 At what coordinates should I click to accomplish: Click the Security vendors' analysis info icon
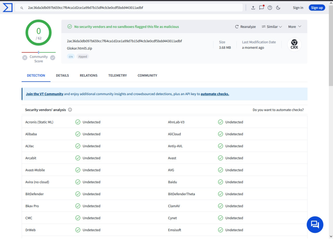click(70, 110)
